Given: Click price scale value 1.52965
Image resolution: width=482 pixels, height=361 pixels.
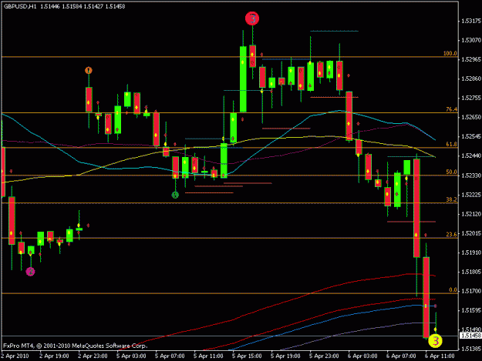Looking at the screenshot, I should (471, 59).
